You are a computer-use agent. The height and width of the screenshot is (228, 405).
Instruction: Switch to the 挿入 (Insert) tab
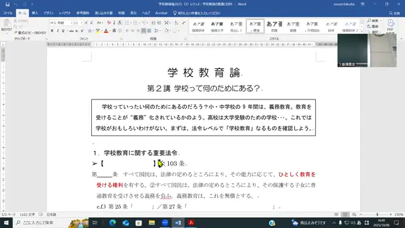point(35,13)
